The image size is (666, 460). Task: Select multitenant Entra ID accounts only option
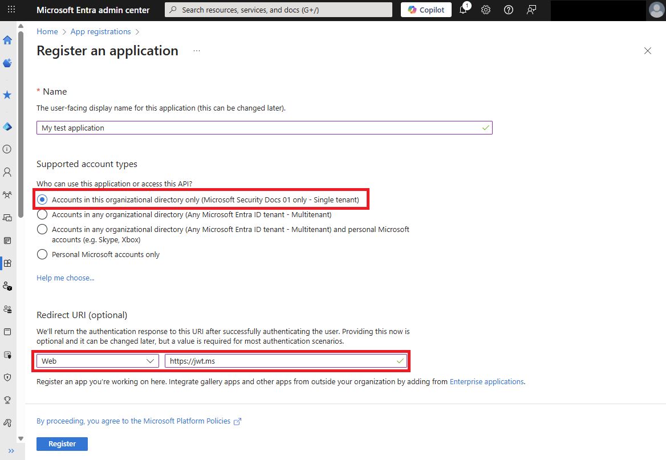[x=42, y=214]
